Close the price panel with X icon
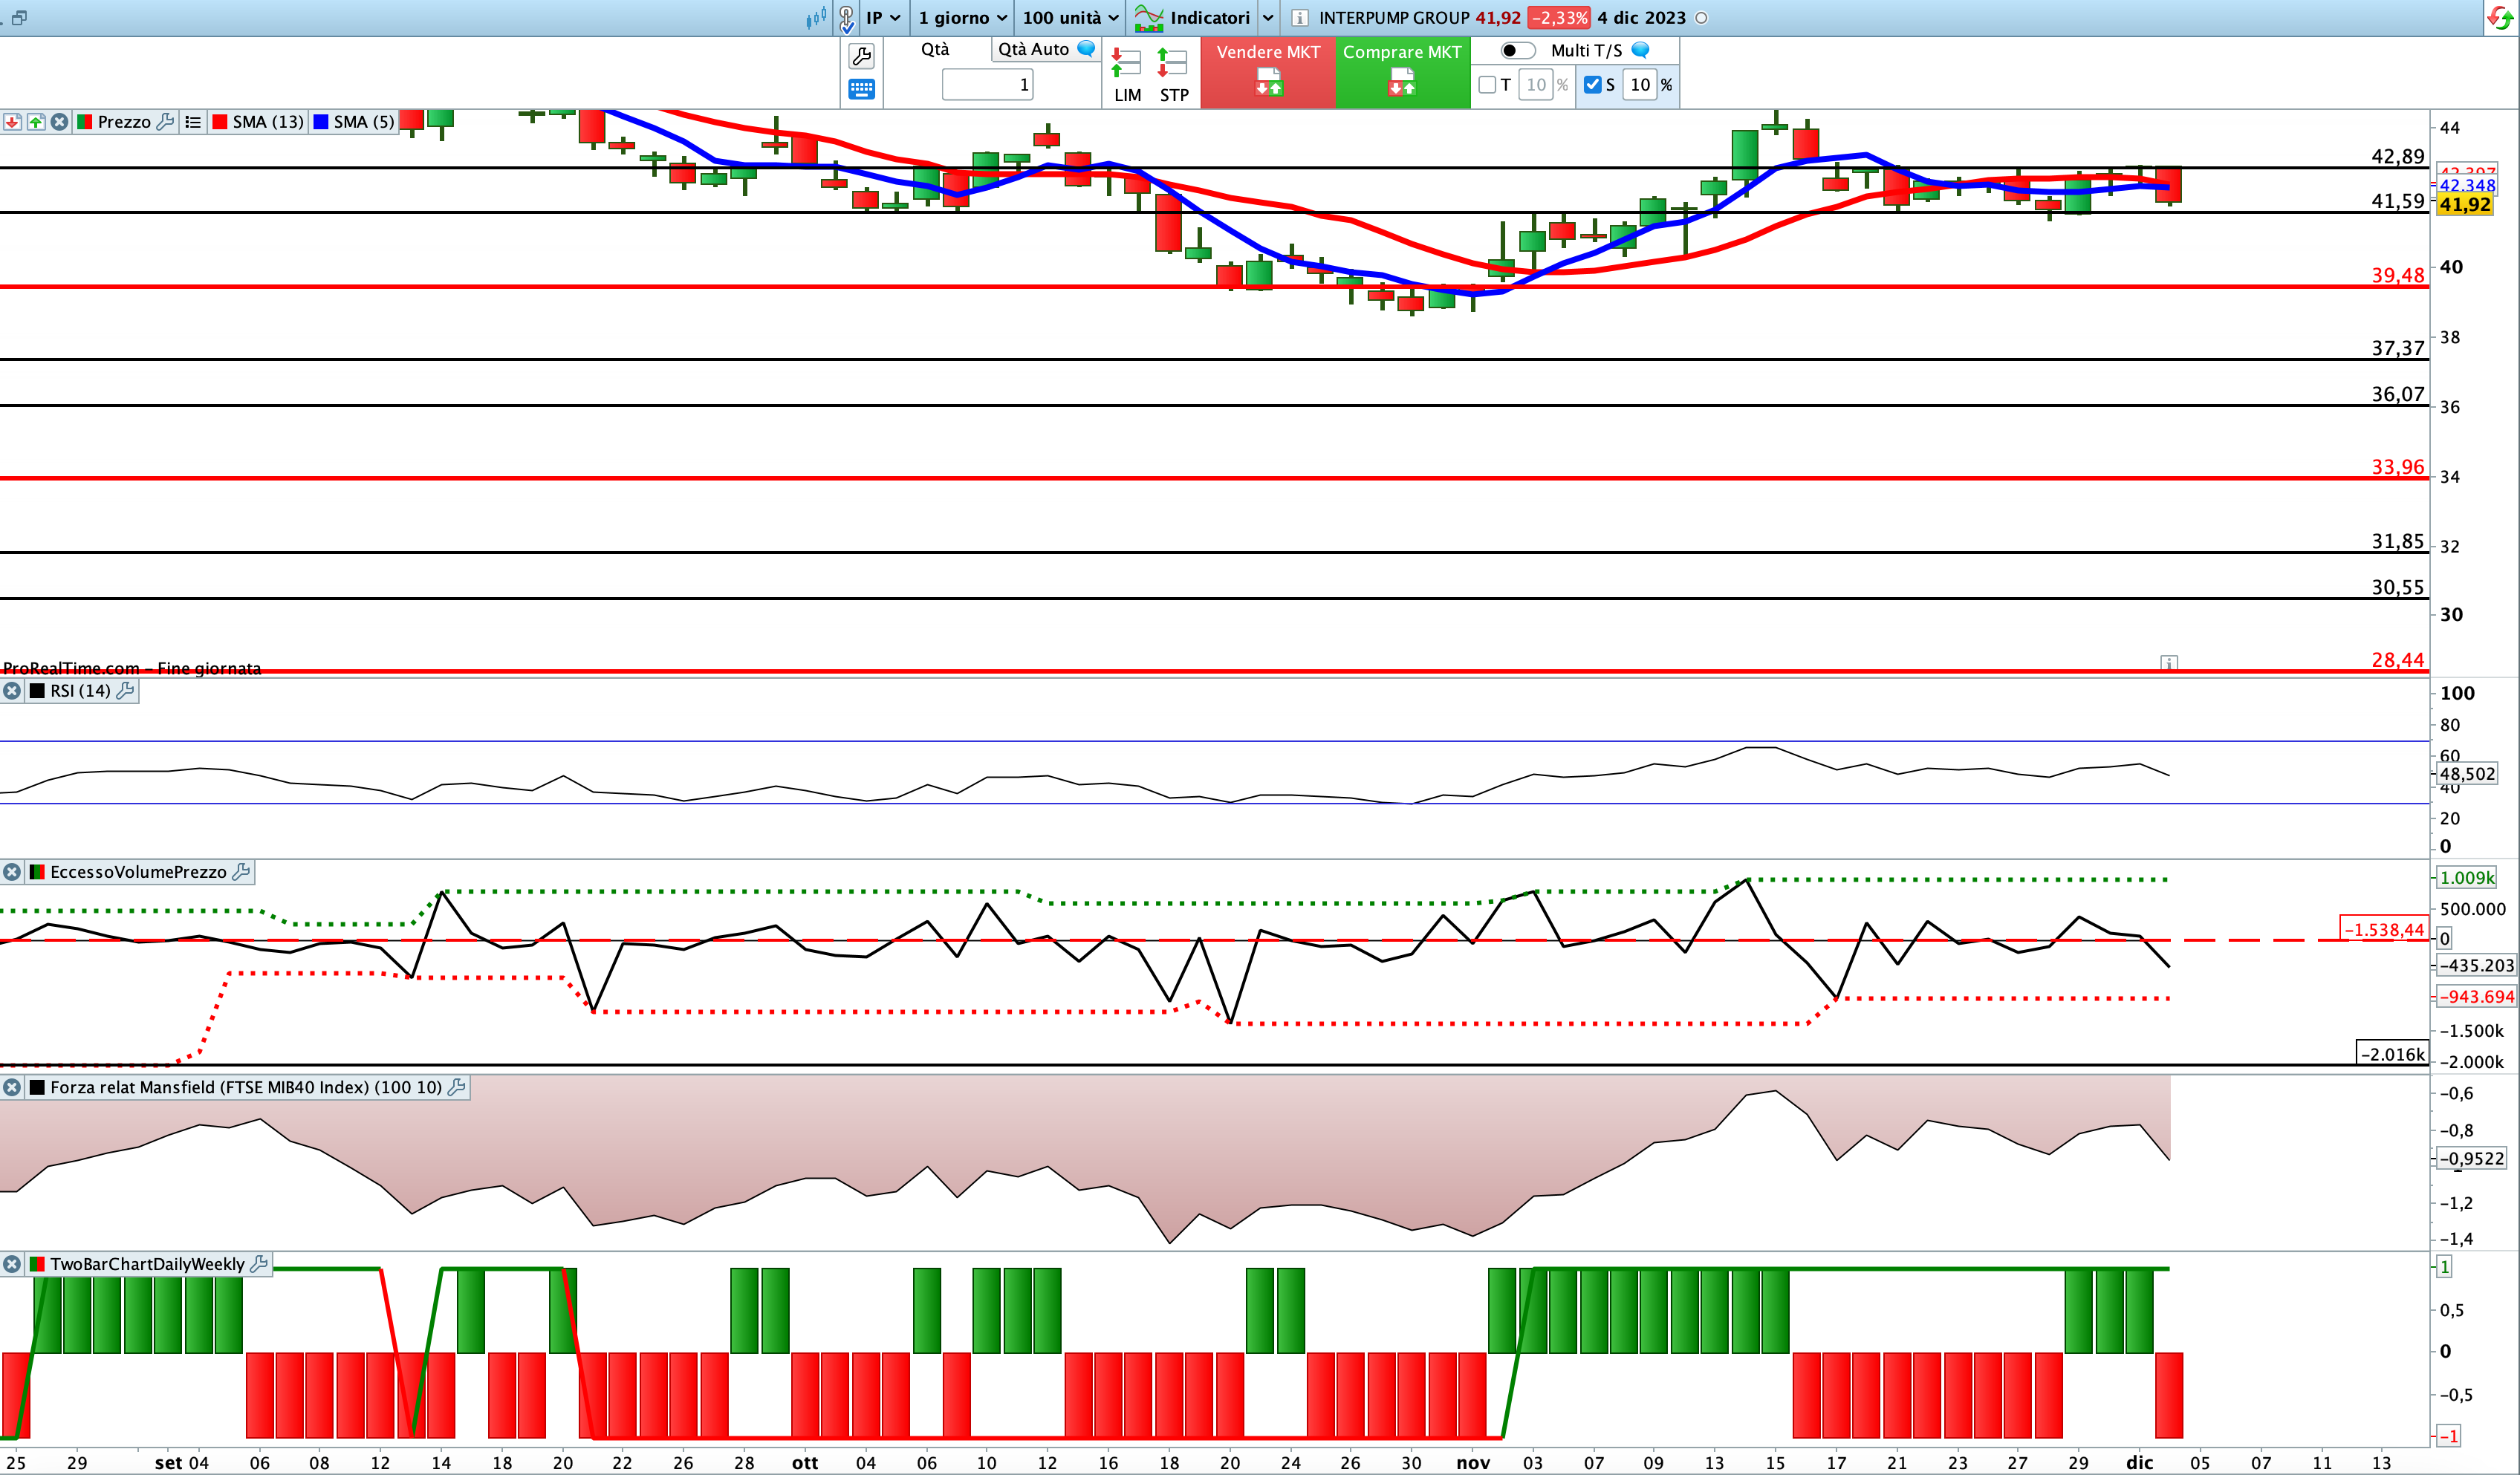 pos(60,122)
